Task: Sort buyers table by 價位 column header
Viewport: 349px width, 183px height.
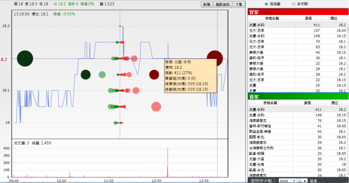Action: tap(334, 18)
